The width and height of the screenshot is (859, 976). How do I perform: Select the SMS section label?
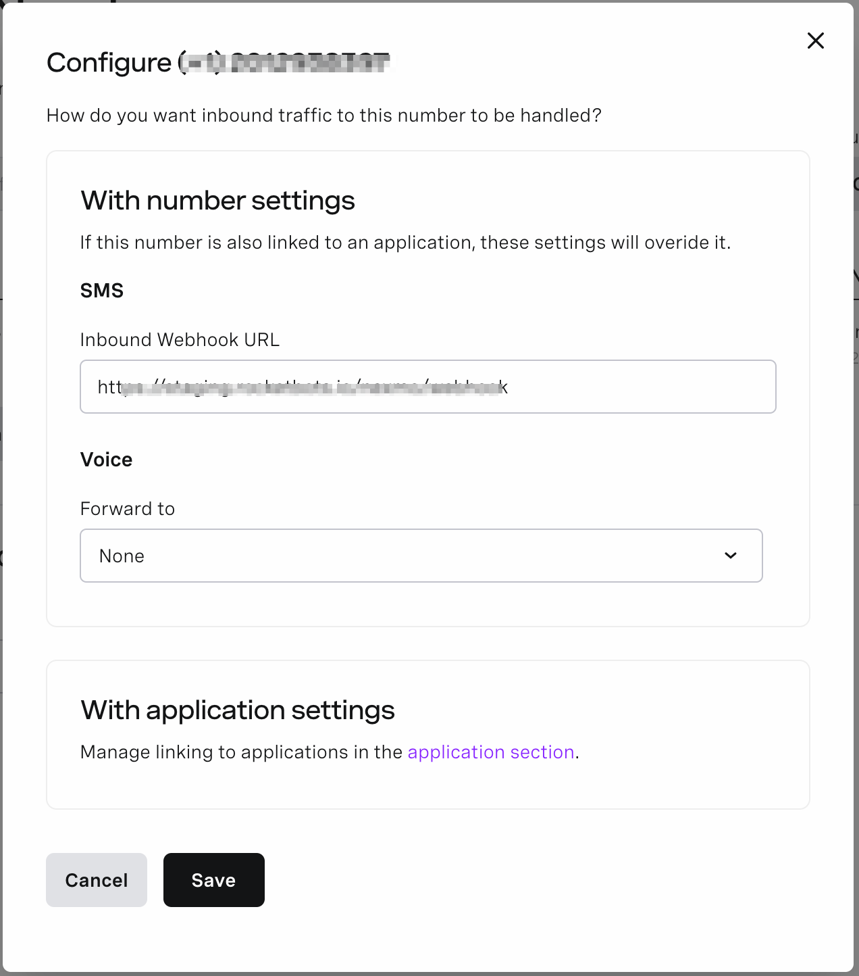tap(102, 291)
